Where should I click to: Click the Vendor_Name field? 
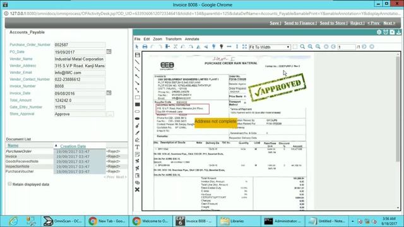[x=80, y=59]
